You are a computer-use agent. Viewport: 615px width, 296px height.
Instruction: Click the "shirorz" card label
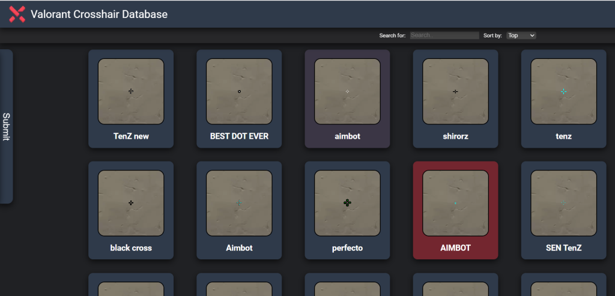pos(455,136)
